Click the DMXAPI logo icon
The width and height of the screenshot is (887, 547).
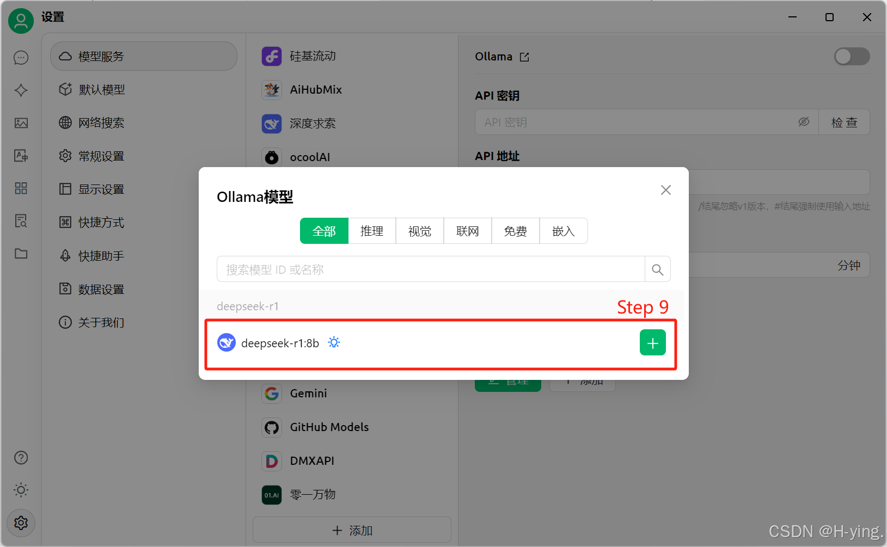[272, 461]
